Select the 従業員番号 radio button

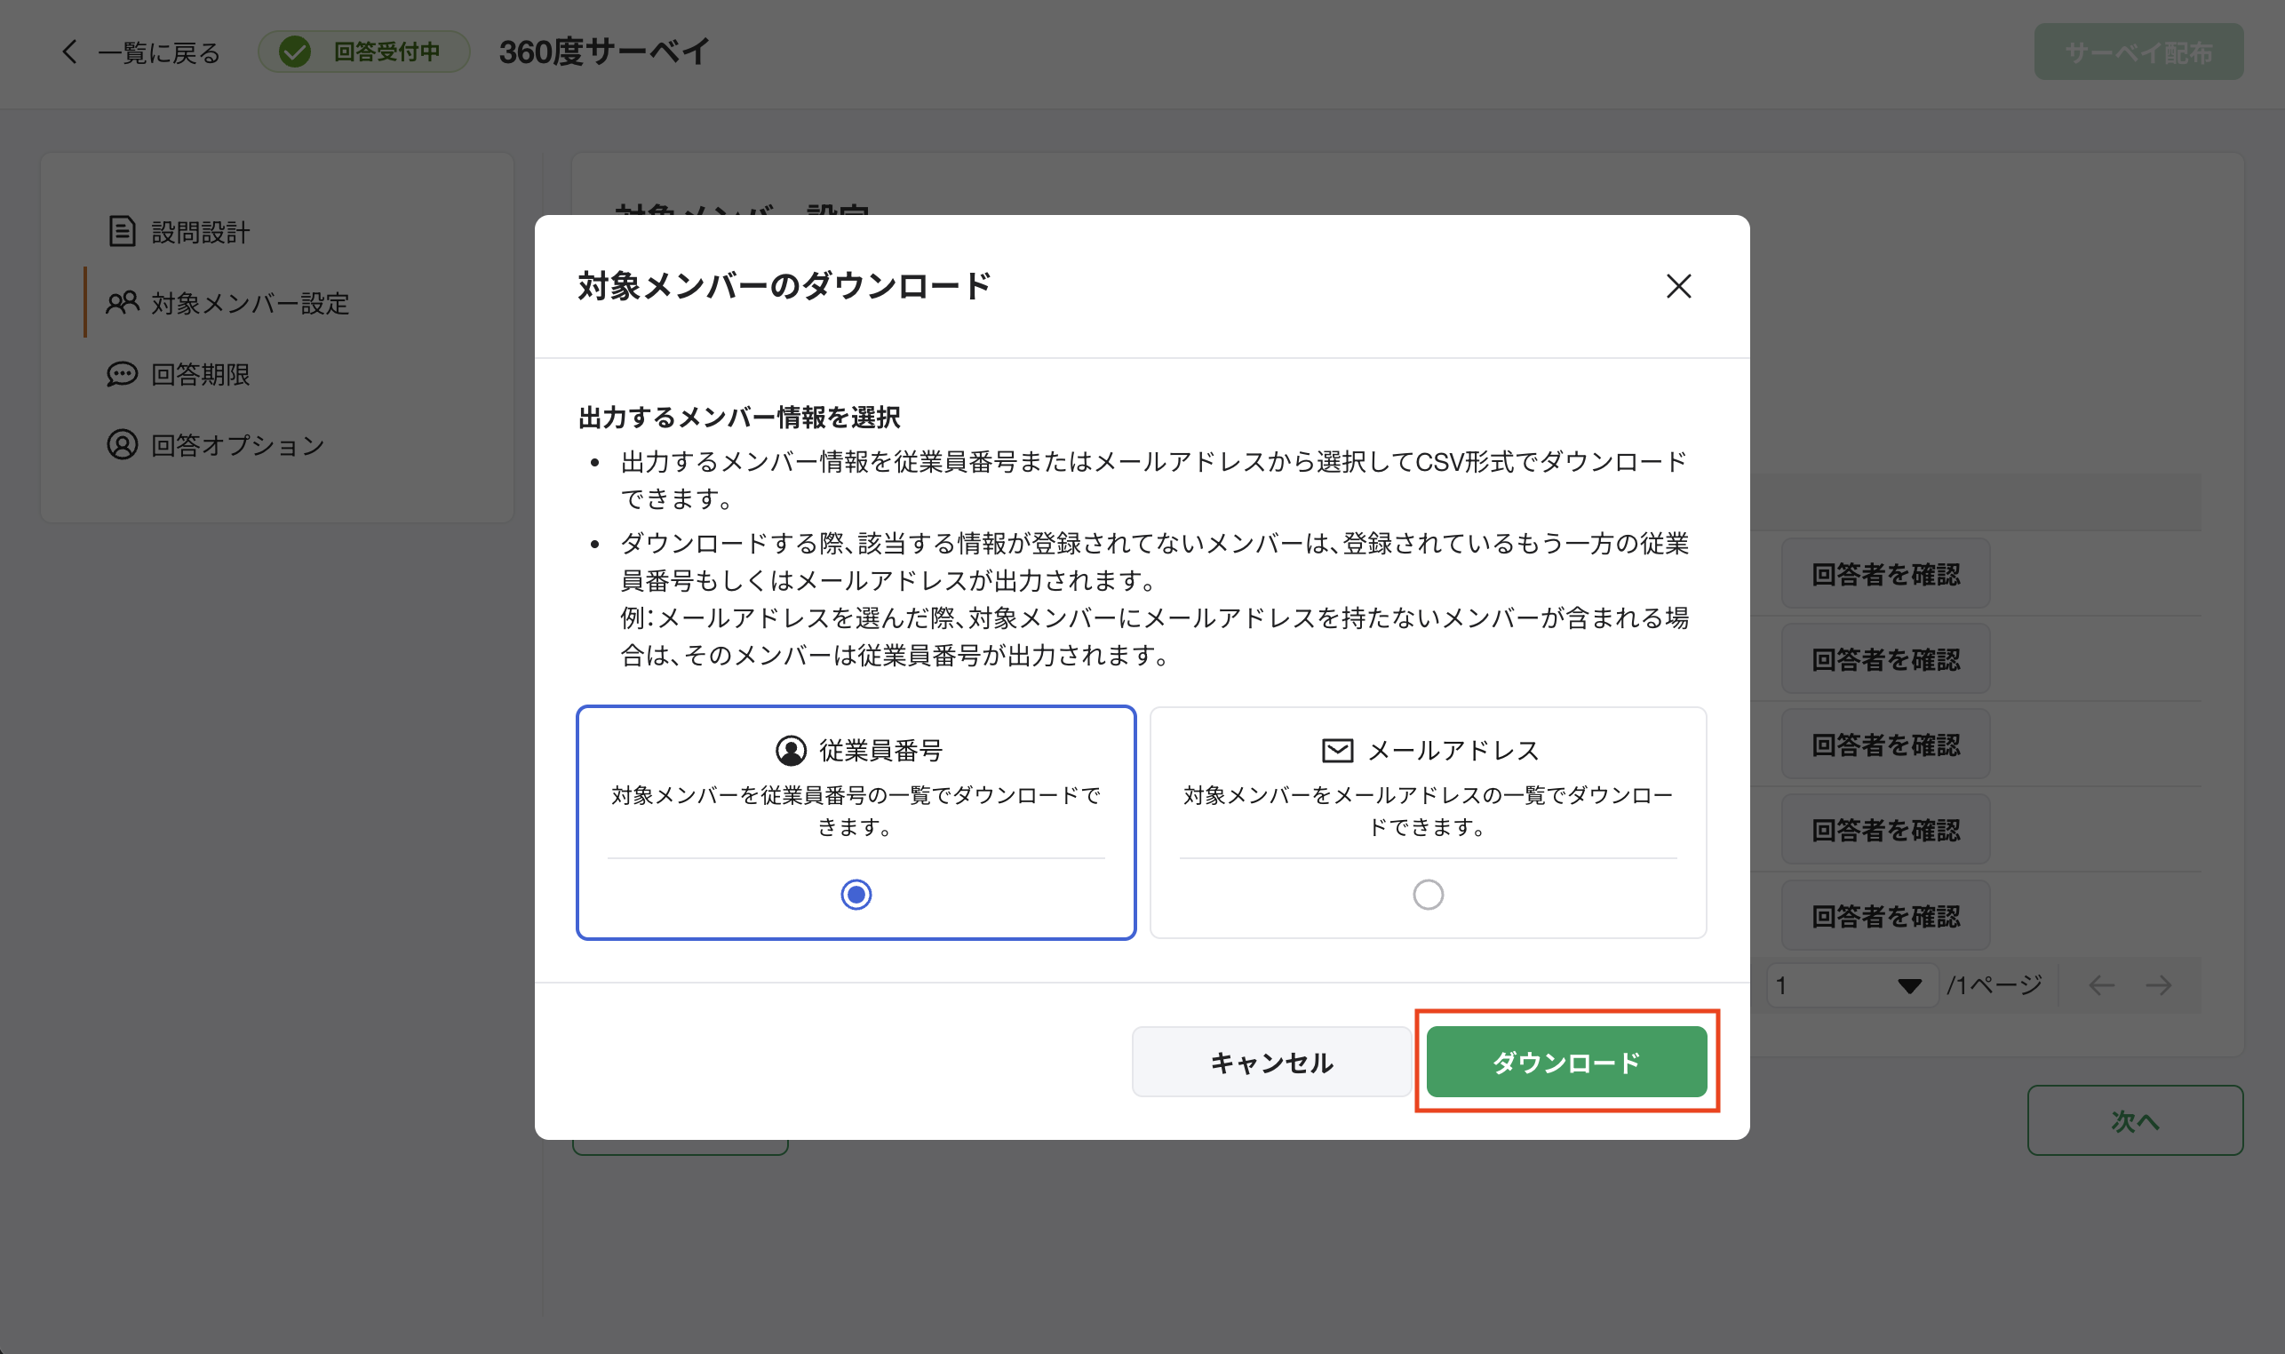855,894
